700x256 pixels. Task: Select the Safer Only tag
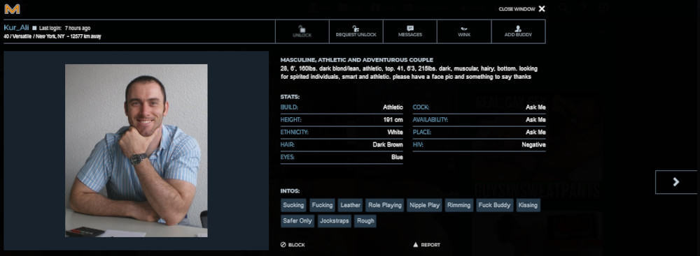coord(297,221)
